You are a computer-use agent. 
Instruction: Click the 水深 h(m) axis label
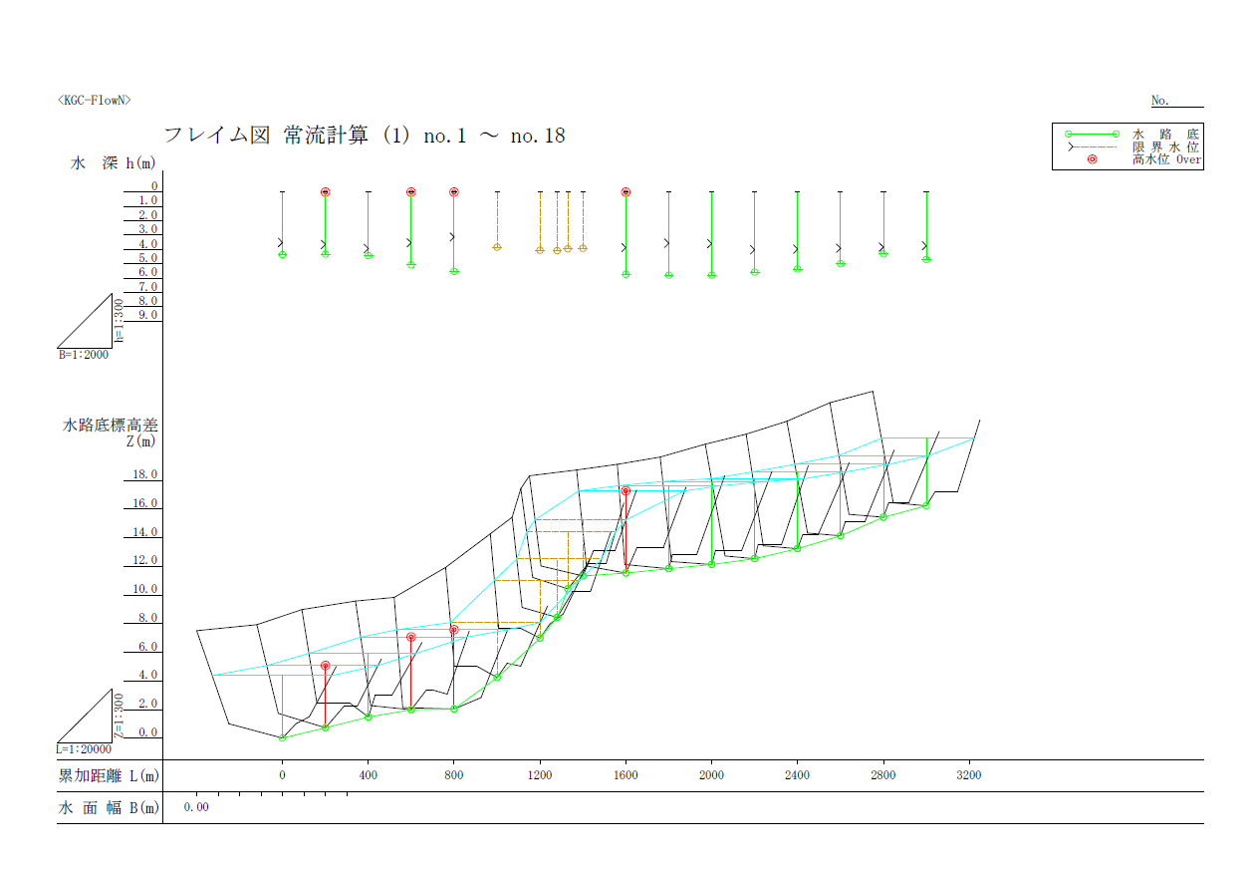pyautogui.click(x=113, y=162)
